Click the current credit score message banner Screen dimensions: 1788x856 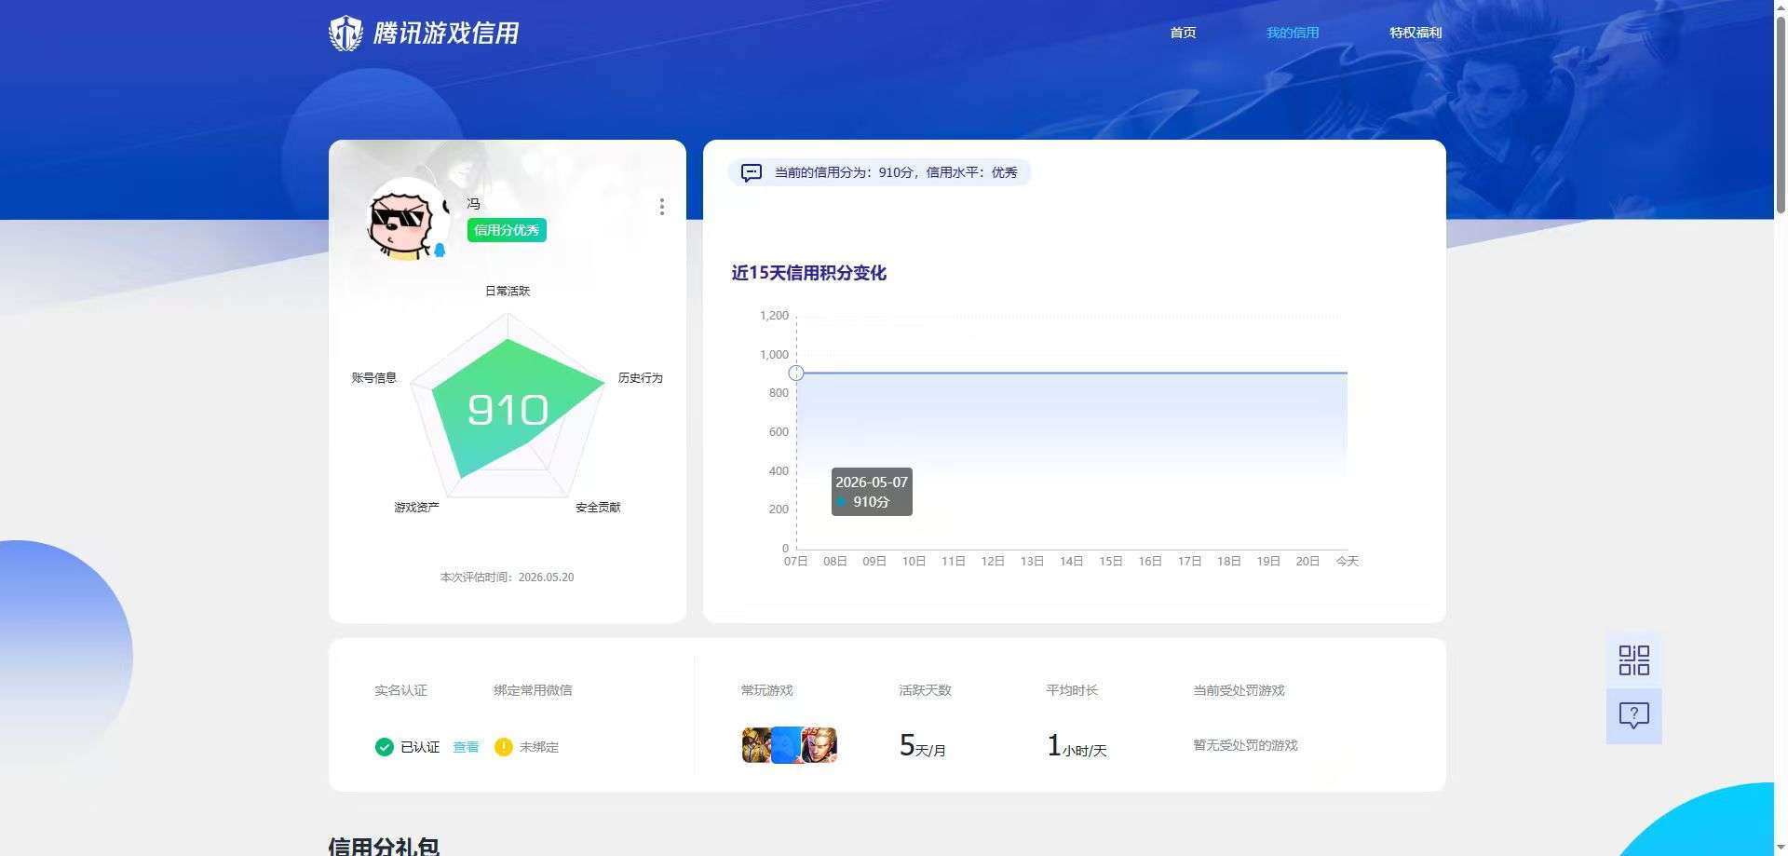click(880, 172)
